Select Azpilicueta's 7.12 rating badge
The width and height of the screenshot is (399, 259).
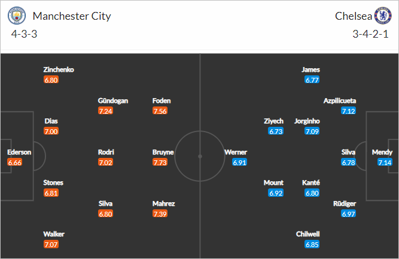tap(349, 111)
